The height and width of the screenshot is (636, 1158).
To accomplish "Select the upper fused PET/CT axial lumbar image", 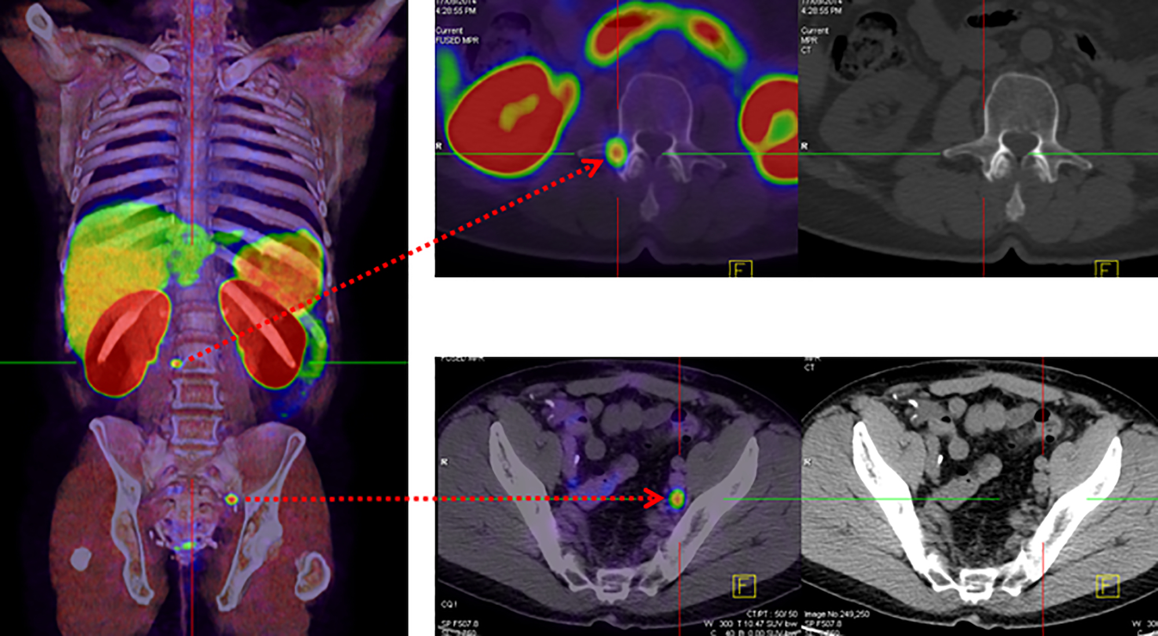I will click(x=617, y=138).
